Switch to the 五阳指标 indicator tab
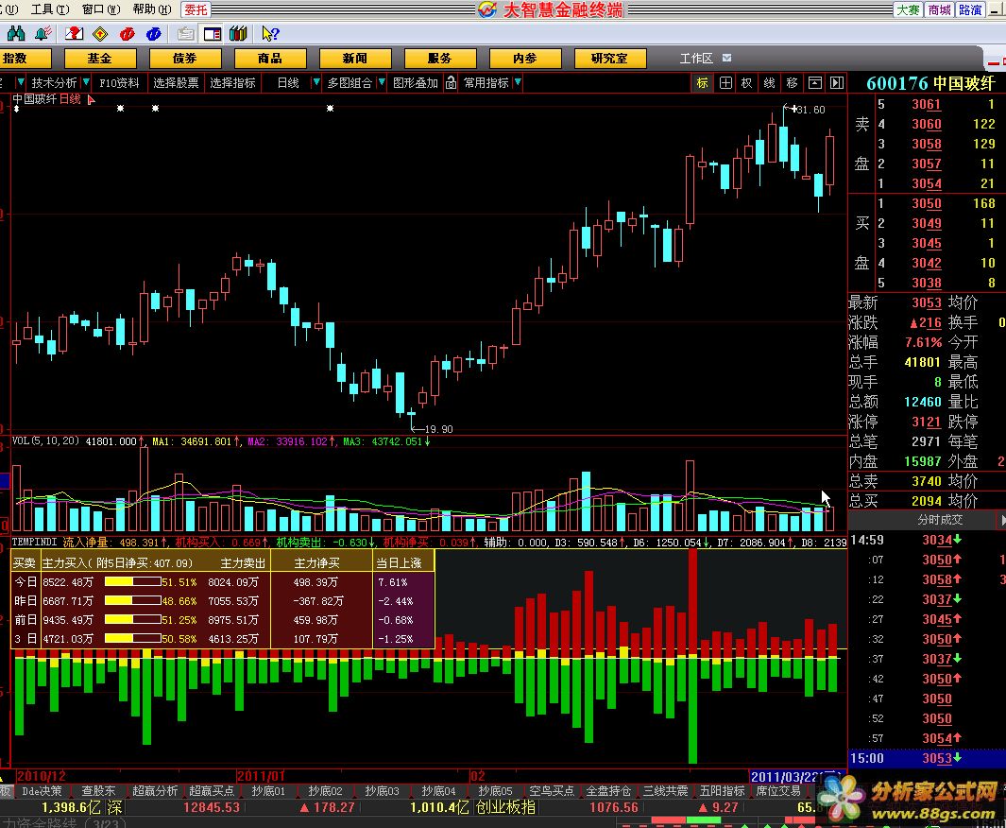Screen dimensions: 1006x828 (x=722, y=791)
